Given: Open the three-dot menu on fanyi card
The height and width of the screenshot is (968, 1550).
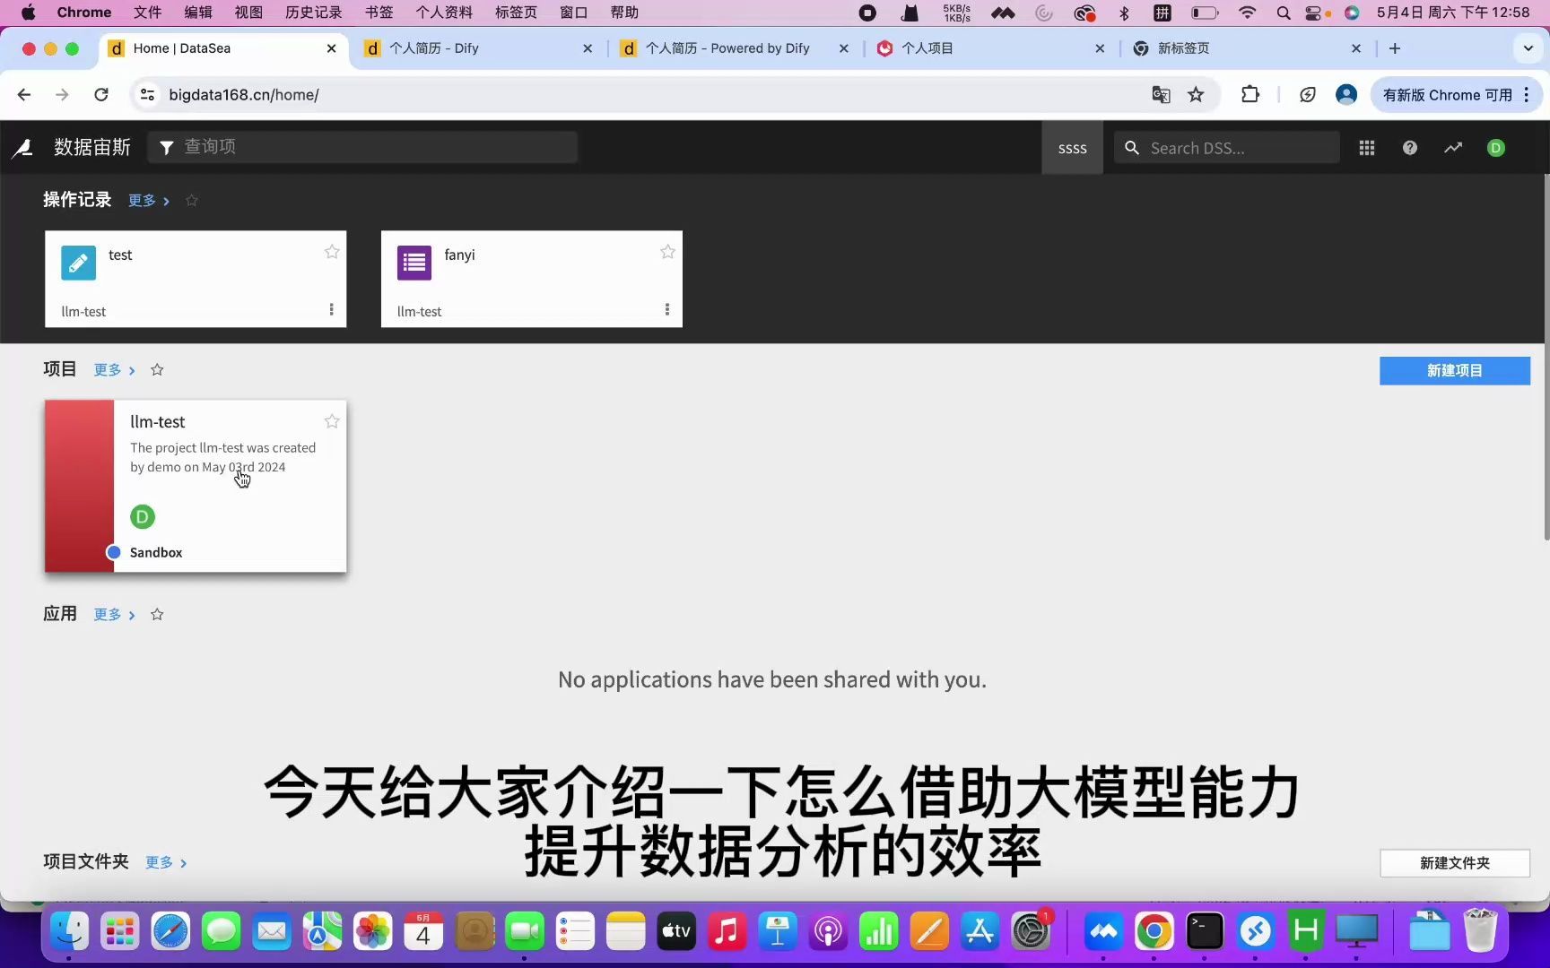Looking at the screenshot, I should (x=667, y=309).
